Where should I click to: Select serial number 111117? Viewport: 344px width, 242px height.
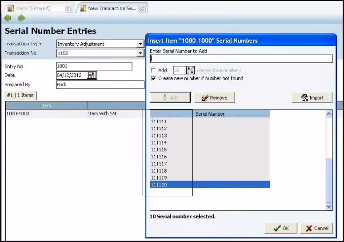[210, 164]
